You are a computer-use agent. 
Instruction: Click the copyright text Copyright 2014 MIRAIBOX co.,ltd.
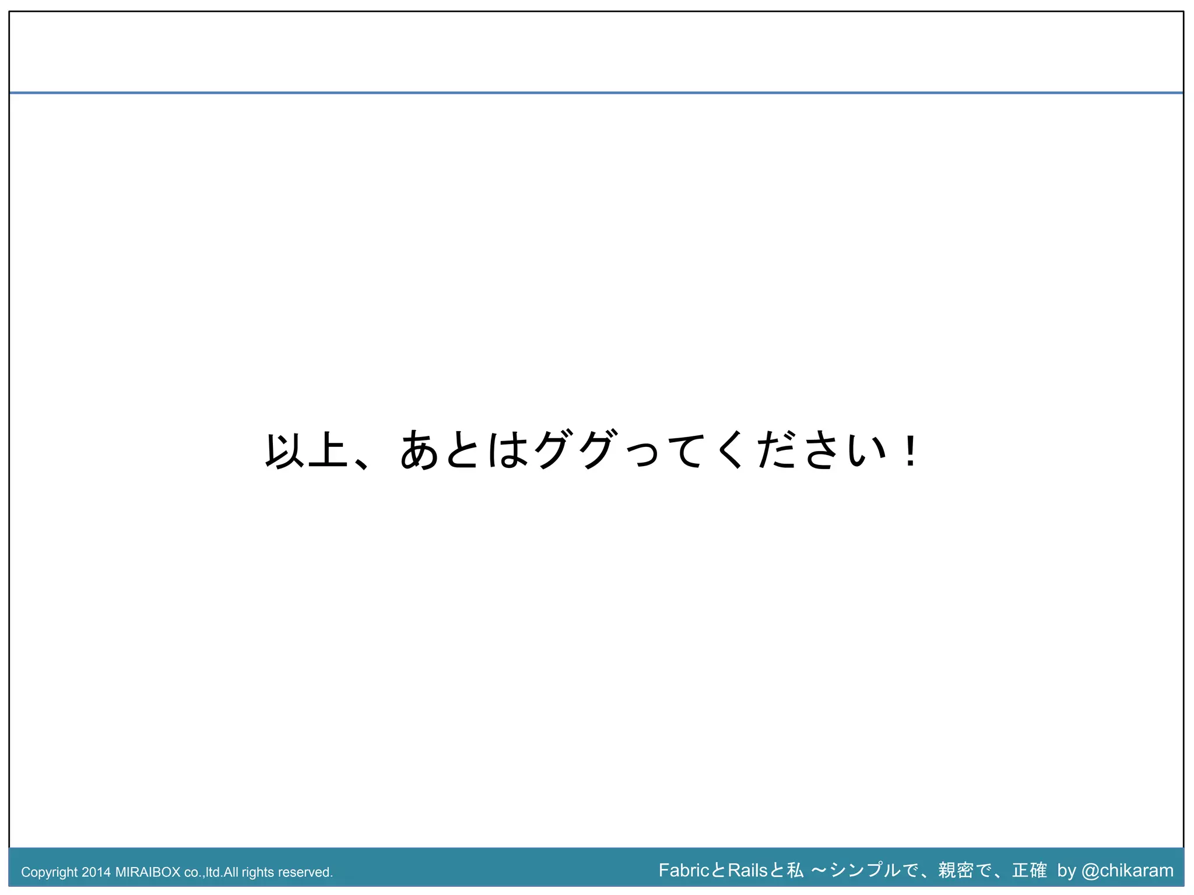pos(122,872)
